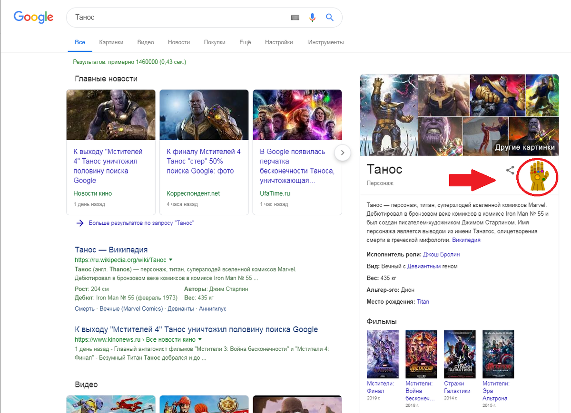Open Мстители: Эра Альтрона movie poster
571x413 pixels.
point(498,354)
